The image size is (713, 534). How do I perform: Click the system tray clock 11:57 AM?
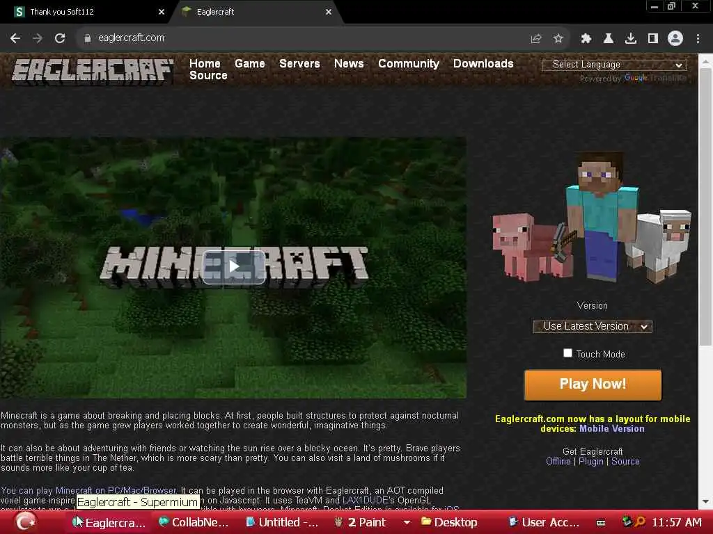pos(677,523)
